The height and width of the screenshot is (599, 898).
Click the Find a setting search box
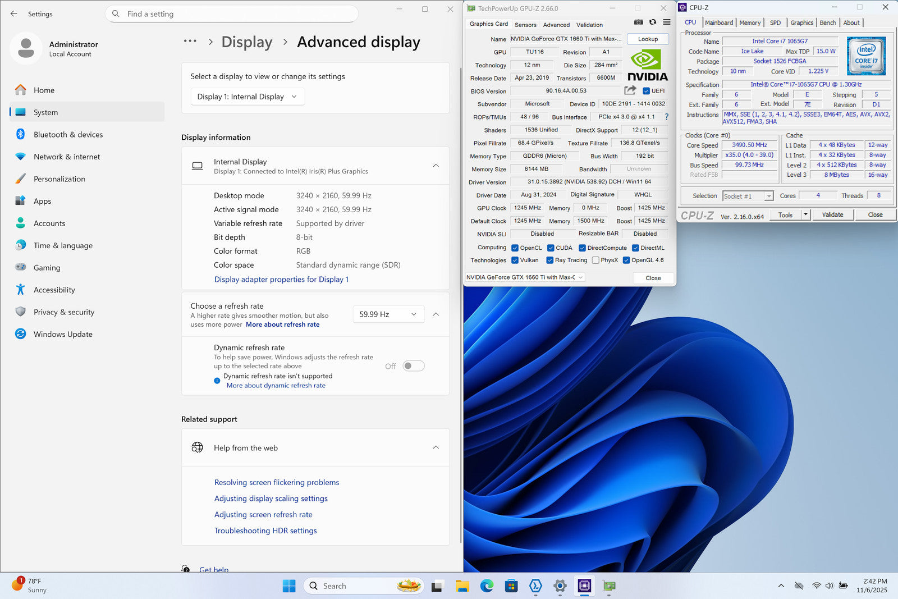pos(232,14)
